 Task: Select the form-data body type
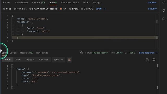pyautogui.click(x=20, y=9)
